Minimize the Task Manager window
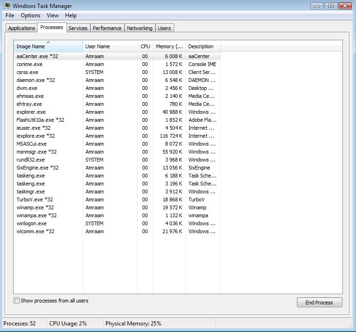The width and height of the screenshot is (356, 332). pos(317,6)
